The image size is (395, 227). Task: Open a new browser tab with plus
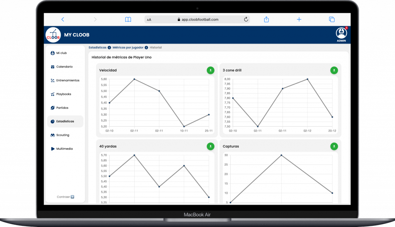[299, 19]
